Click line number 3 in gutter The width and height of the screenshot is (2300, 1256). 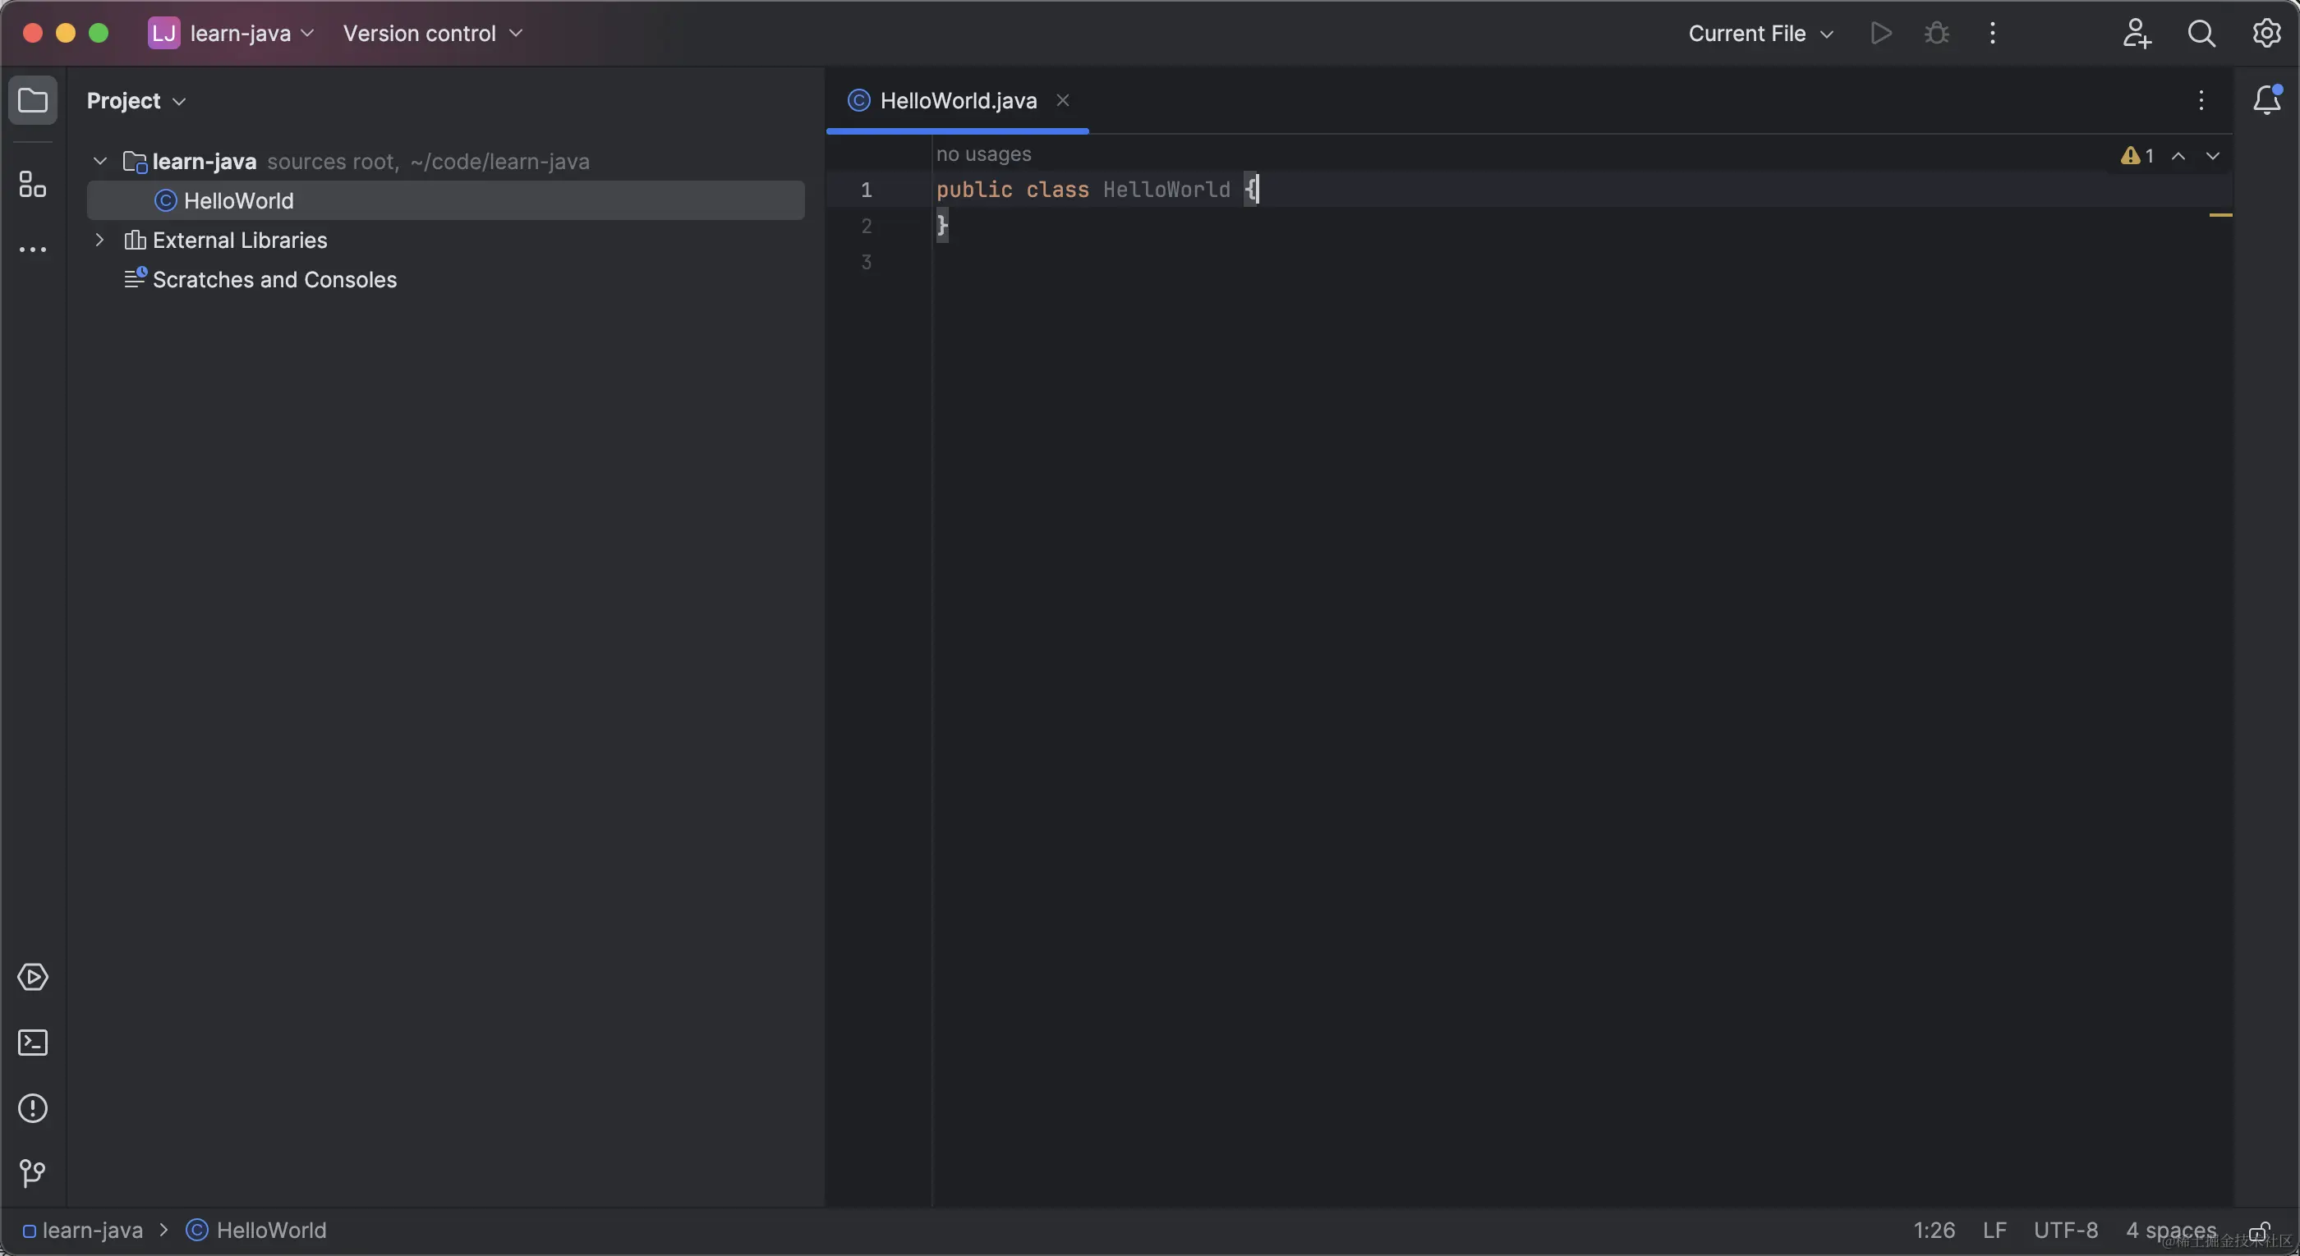point(866,262)
